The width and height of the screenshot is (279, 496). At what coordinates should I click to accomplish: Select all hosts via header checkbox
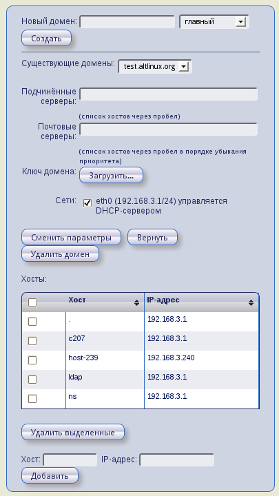[x=32, y=302]
